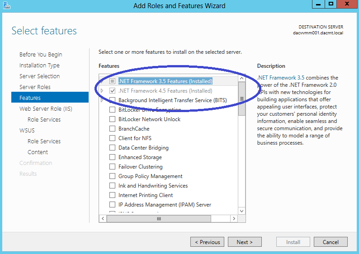Check Ink and Handwriting Services checkbox
Screen dimensions: 359x254
pos(112,186)
